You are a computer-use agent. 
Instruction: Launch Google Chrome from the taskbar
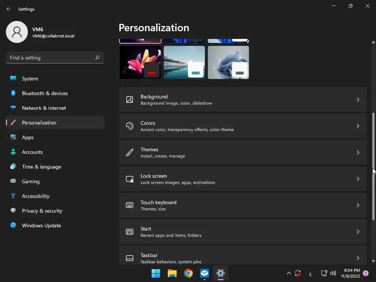[x=188, y=273]
